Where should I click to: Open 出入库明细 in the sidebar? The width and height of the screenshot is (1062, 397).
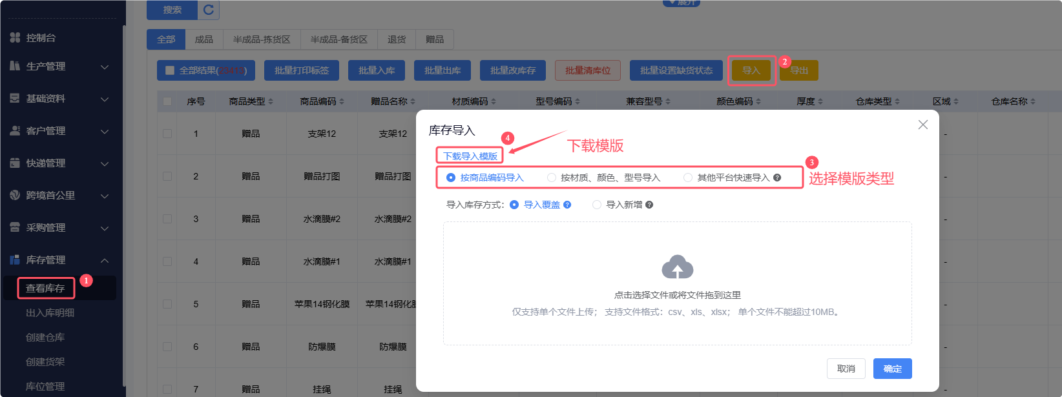pyautogui.click(x=50, y=312)
